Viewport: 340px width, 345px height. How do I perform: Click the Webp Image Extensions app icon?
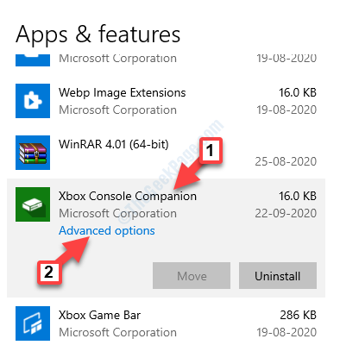pos(33,101)
